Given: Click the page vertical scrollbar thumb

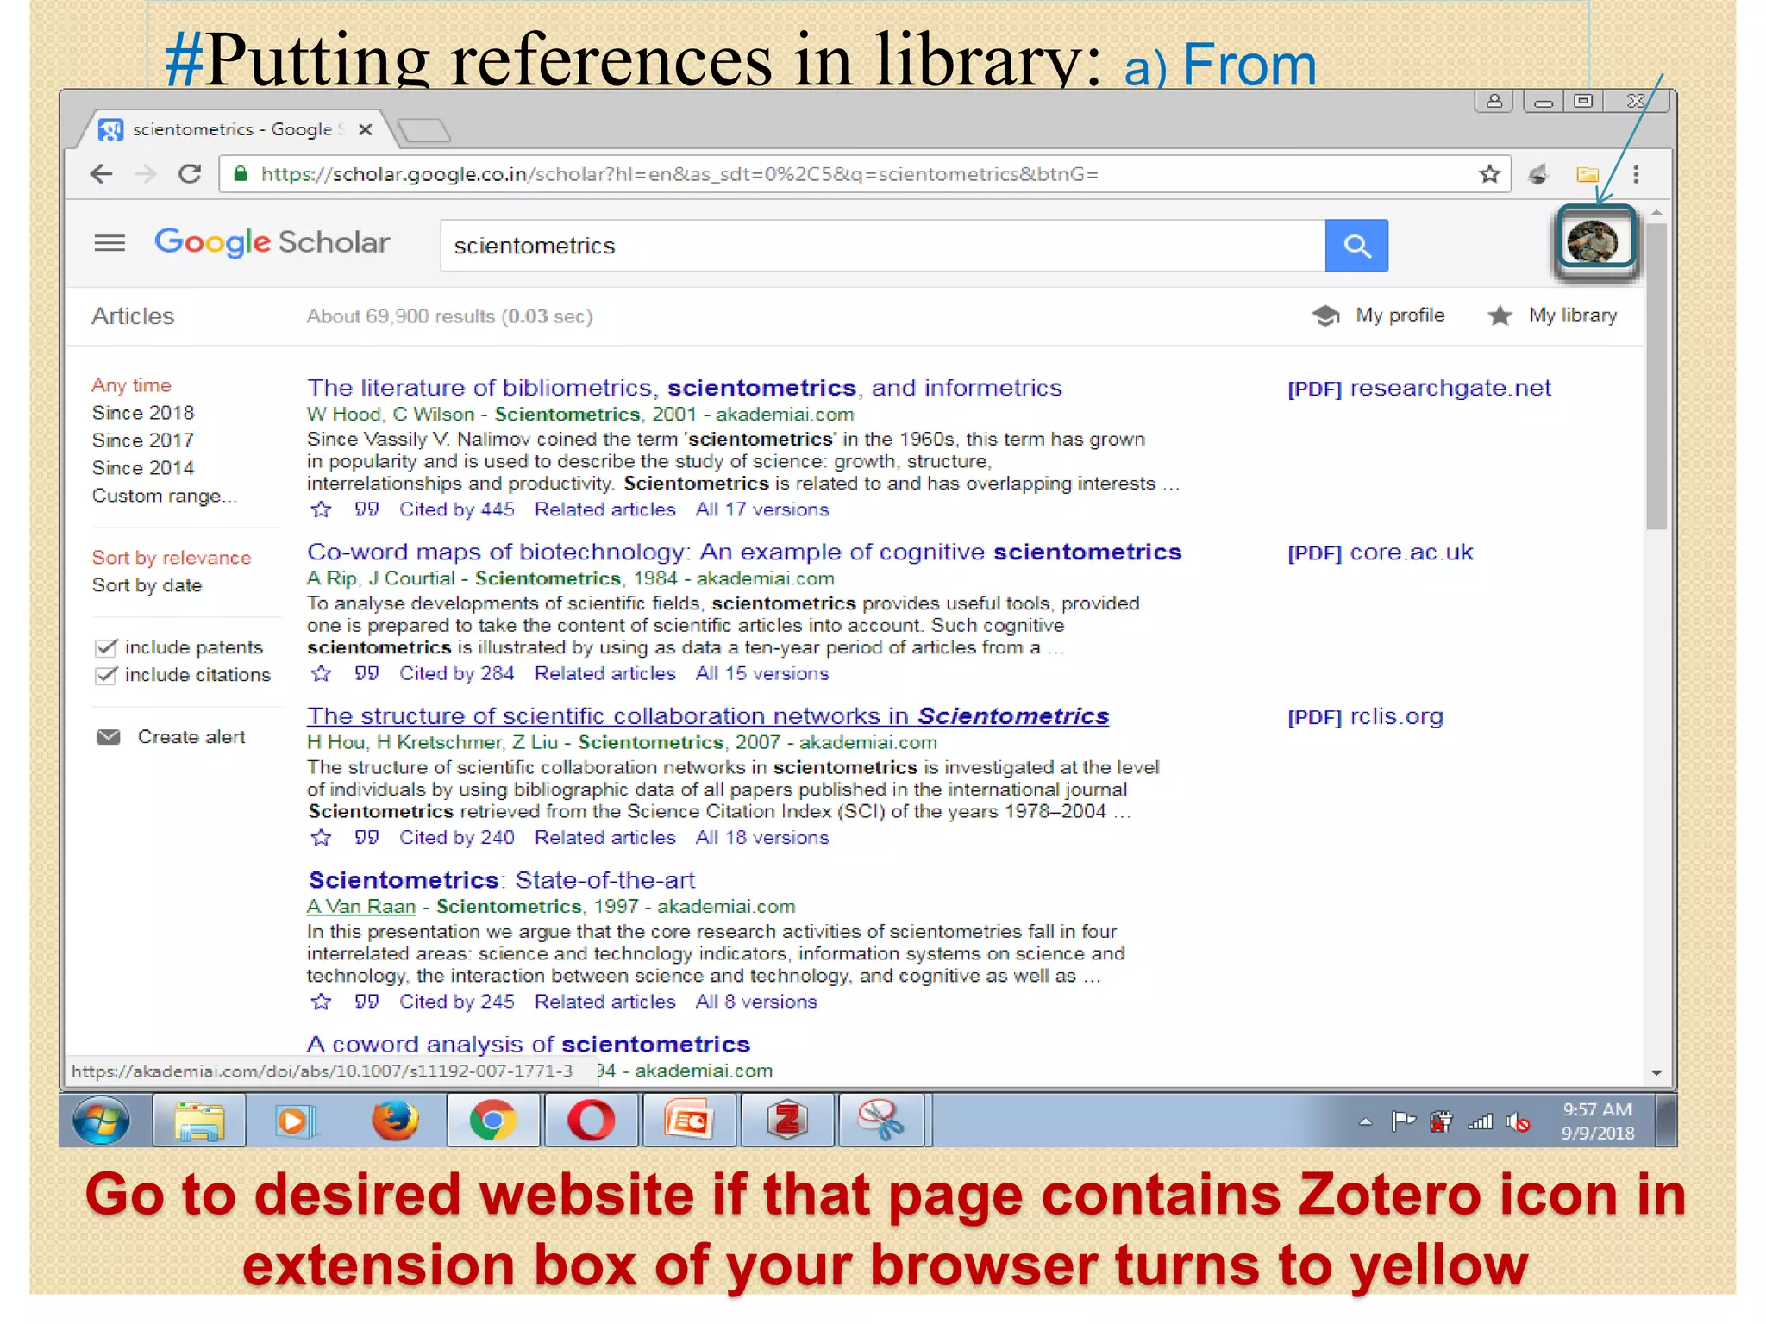Looking at the screenshot, I should point(1656,376).
